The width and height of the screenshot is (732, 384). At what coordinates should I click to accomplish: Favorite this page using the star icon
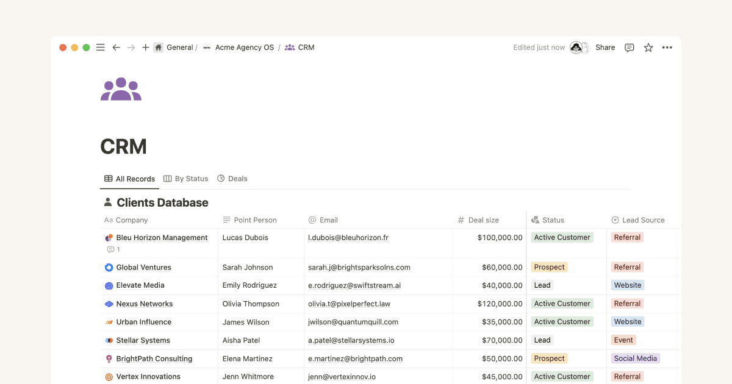(x=648, y=47)
